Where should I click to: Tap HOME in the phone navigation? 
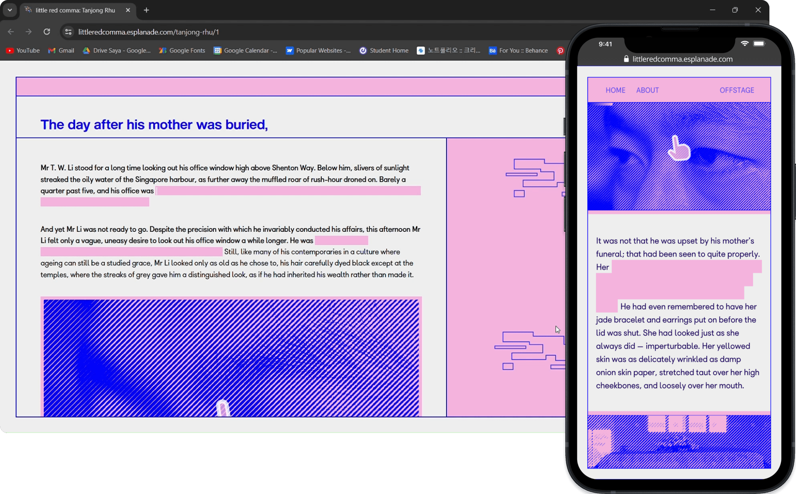[x=615, y=90]
